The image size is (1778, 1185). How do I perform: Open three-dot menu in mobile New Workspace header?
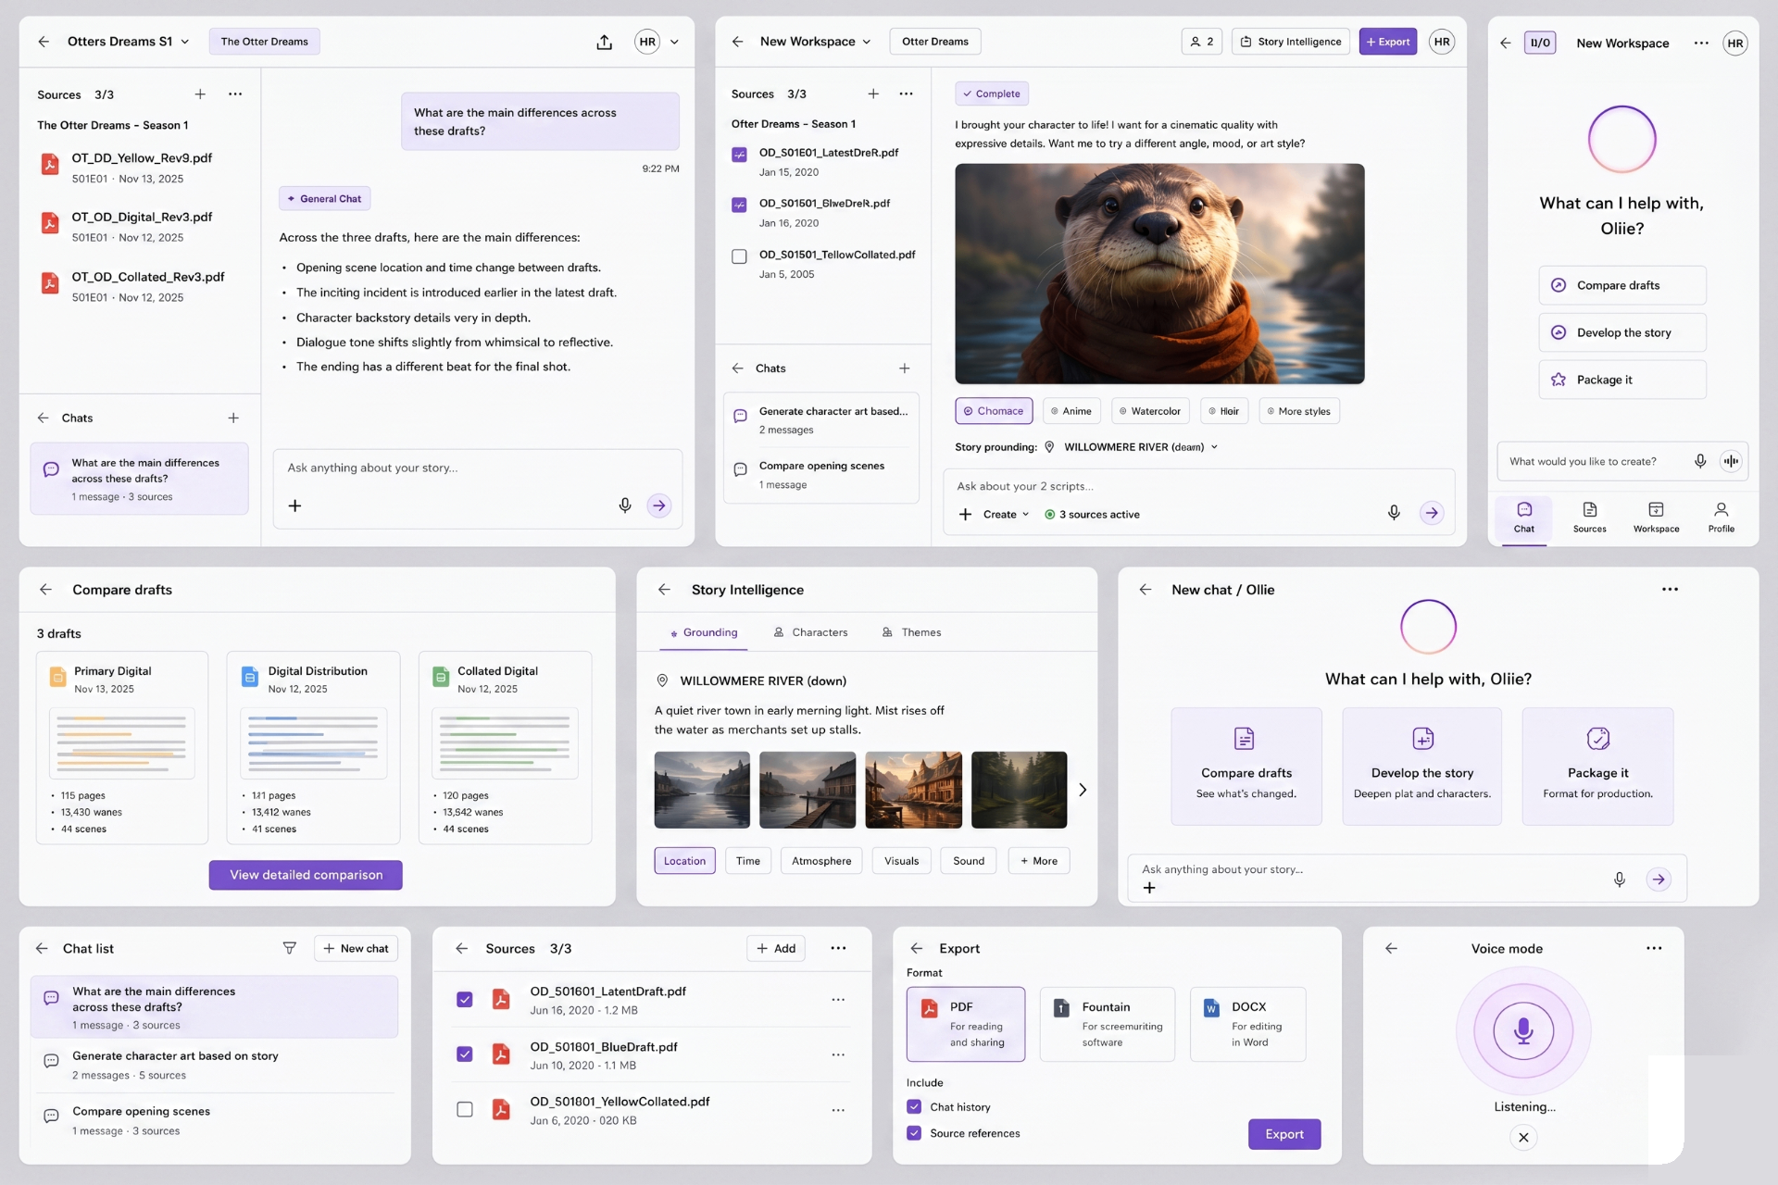click(x=1701, y=43)
